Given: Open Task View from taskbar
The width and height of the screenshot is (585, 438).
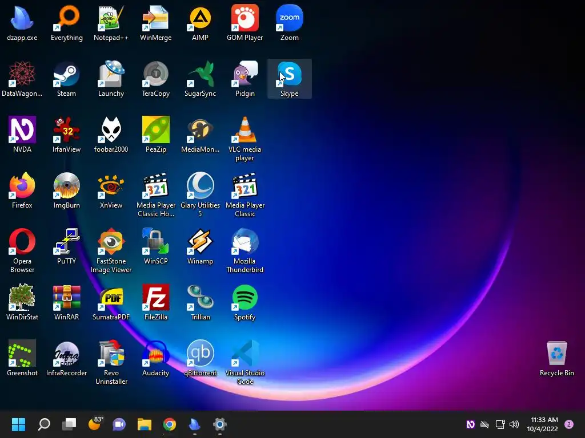Looking at the screenshot, I should (x=69, y=424).
